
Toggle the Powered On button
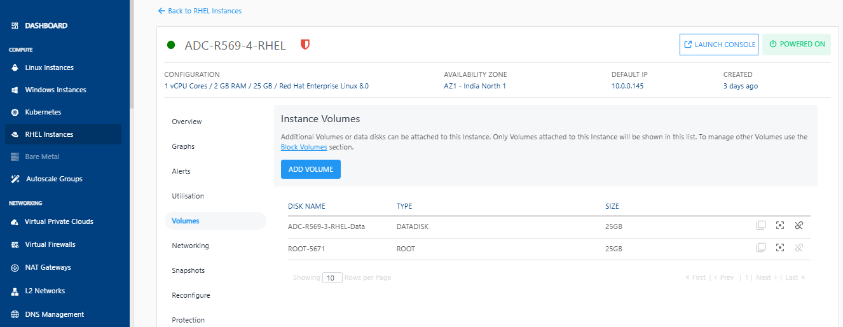[x=797, y=45]
